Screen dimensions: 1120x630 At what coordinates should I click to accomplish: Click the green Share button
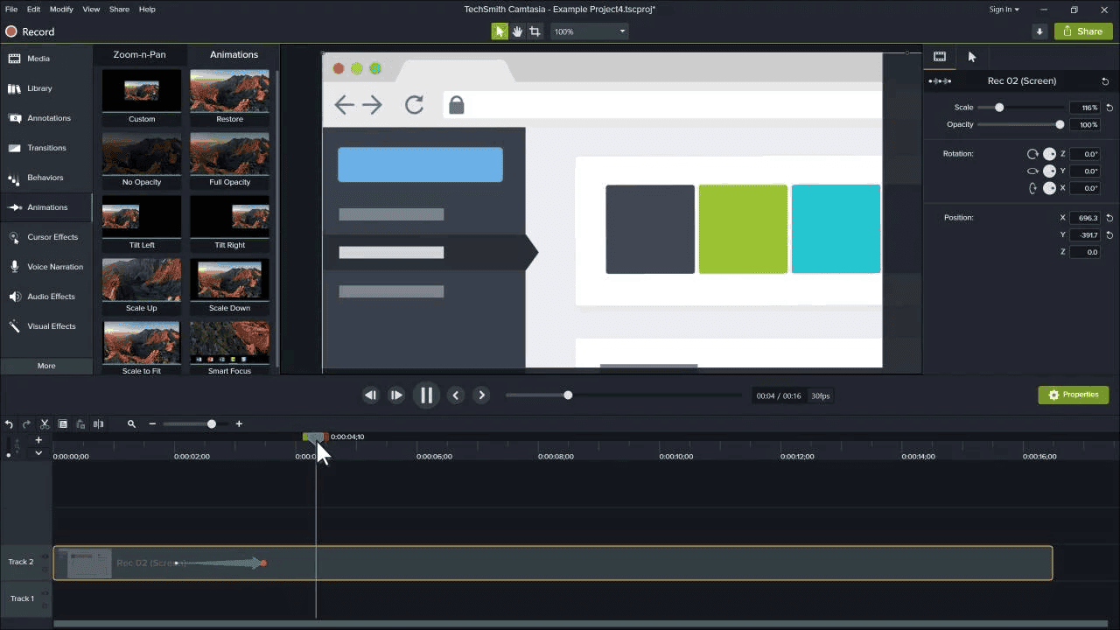(1082, 31)
